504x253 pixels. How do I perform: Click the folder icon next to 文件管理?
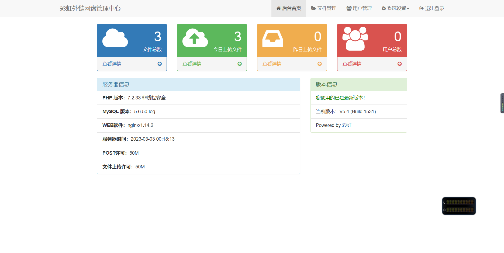313,8
